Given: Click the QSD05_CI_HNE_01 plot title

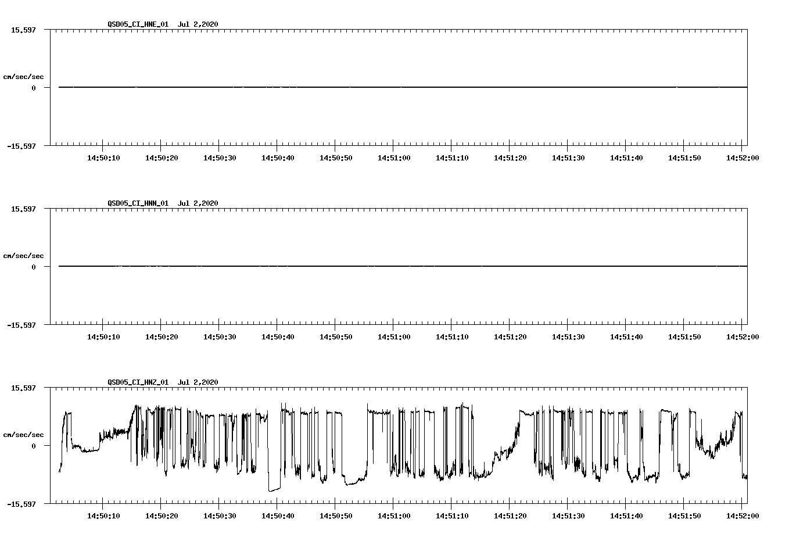Looking at the screenshot, I should click(x=163, y=24).
